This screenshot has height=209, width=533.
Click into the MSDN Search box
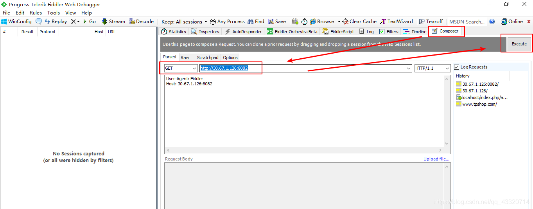click(467, 22)
